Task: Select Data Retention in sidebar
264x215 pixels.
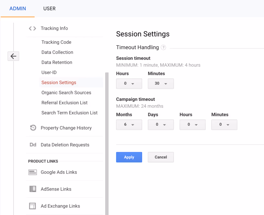Action: coord(57,62)
